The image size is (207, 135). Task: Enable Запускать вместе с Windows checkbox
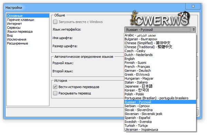coord(55,22)
